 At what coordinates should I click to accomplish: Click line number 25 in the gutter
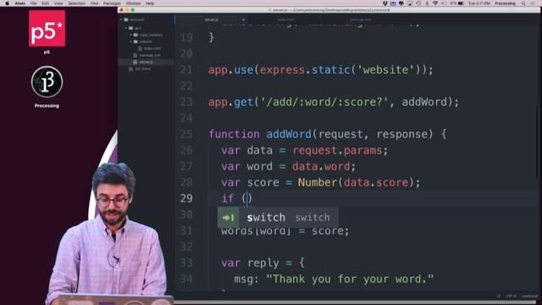(x=186, y=134)
